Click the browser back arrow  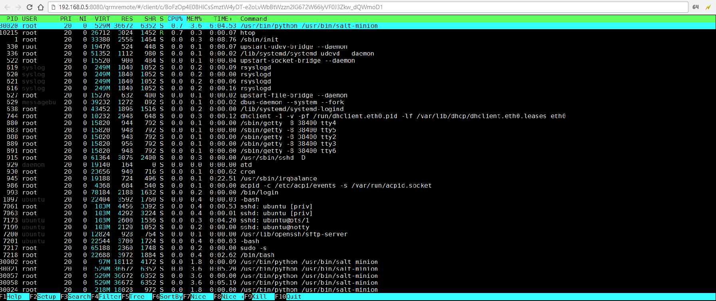7,7
